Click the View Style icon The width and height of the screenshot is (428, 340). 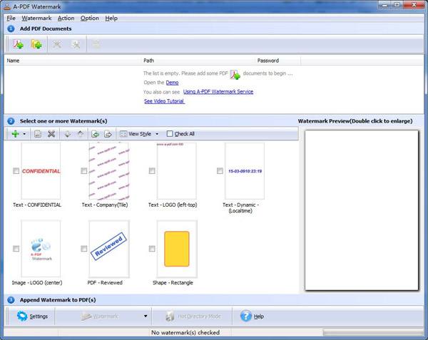123,134
